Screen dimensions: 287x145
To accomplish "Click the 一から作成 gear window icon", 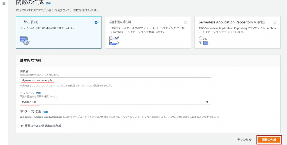I will 25,41.
